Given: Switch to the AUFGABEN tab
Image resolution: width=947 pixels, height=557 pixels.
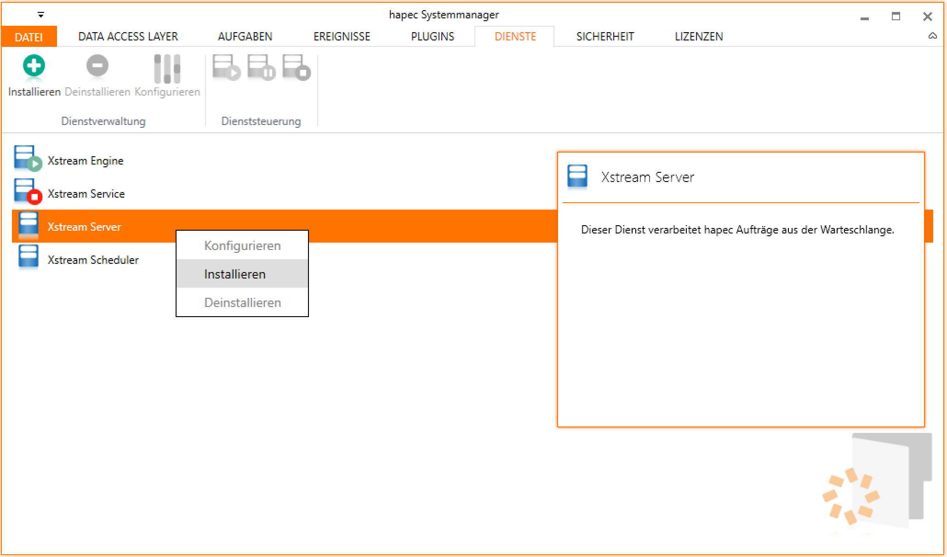Looking at the screenshot, I should coord(245,37).
